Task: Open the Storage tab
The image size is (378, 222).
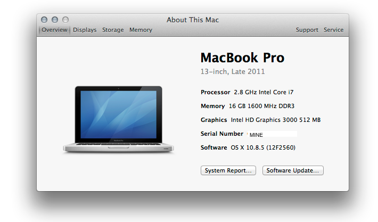Action: (x=113, y=30)
